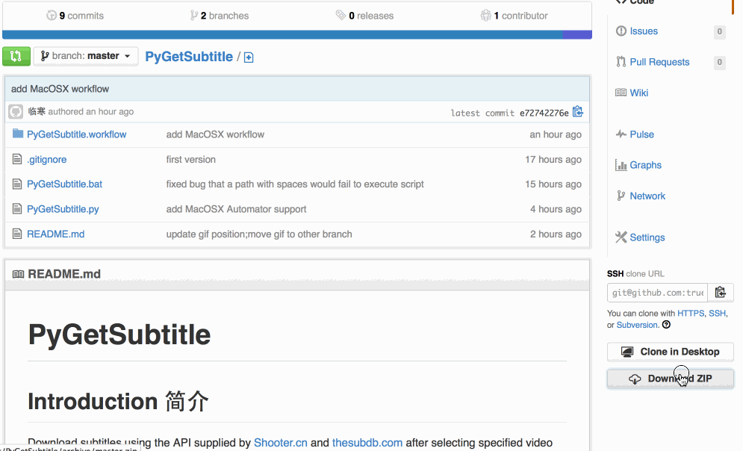This screenshot has width=743, height=451.
Task: Open the branch: master dropdown
Action: pos(86,56)
